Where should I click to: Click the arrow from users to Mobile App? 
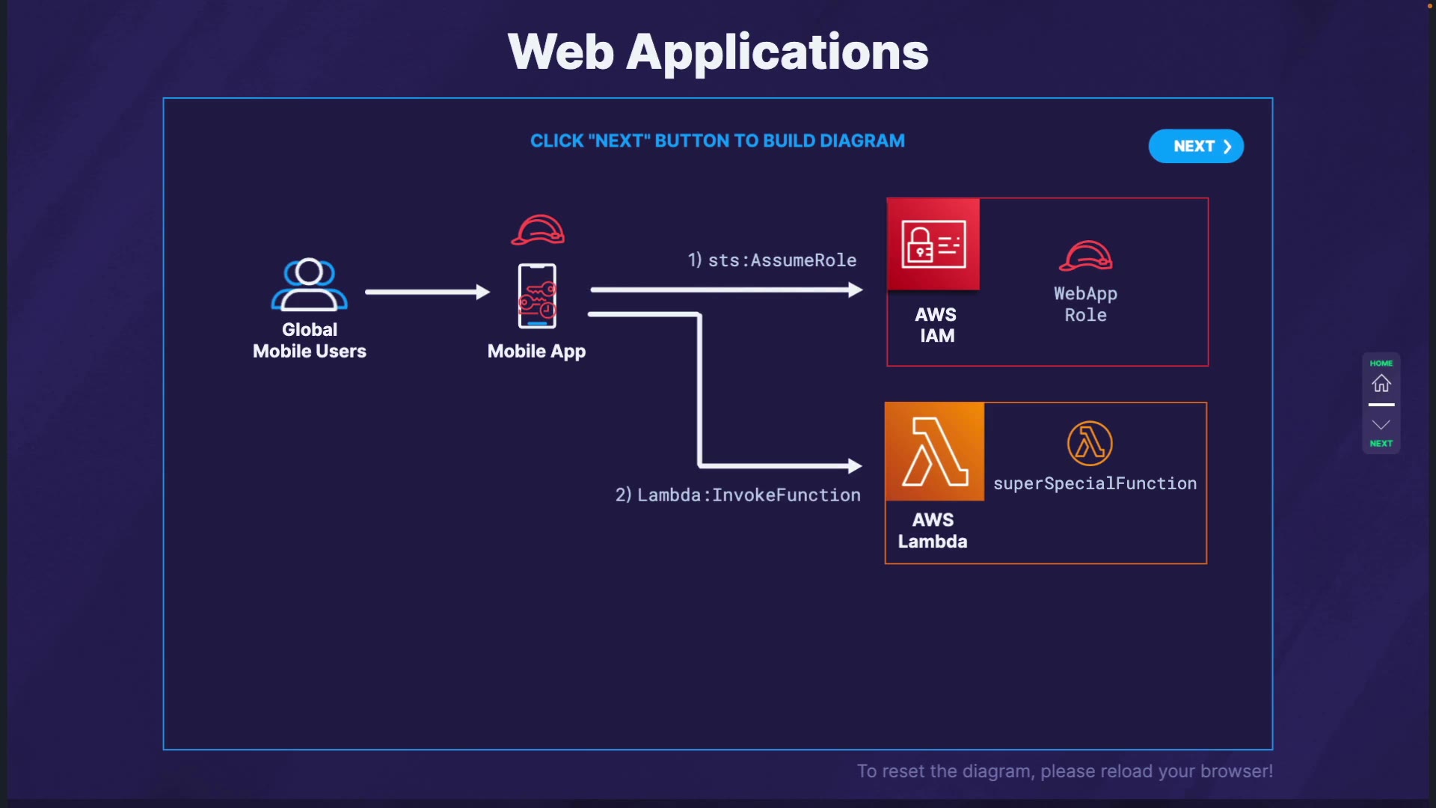[x=426, y=292]
